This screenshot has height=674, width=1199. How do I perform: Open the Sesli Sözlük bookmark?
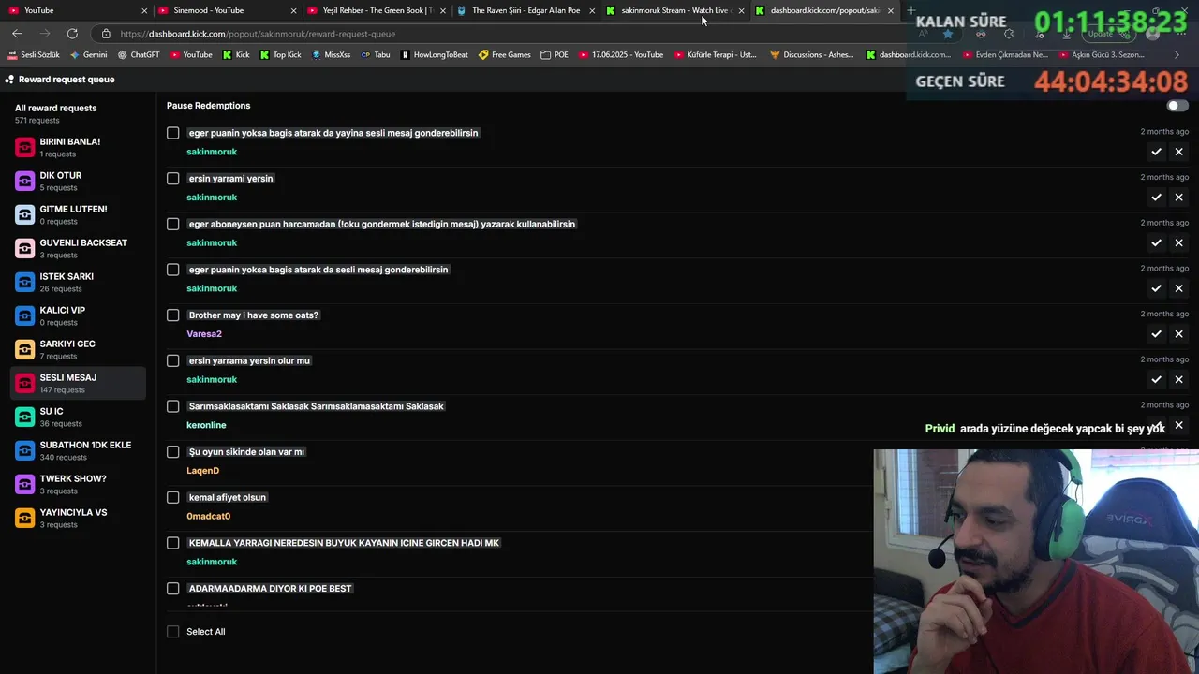coord(33,54)
